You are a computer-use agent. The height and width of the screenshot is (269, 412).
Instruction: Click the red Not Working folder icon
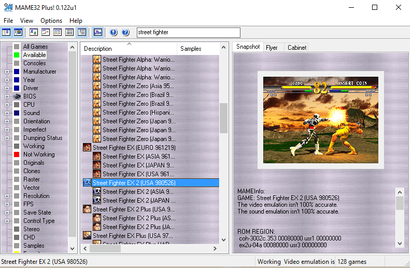click(x=17, y=154)
